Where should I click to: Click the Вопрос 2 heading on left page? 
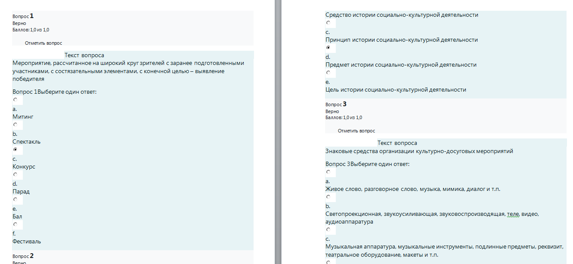point(23,256)
